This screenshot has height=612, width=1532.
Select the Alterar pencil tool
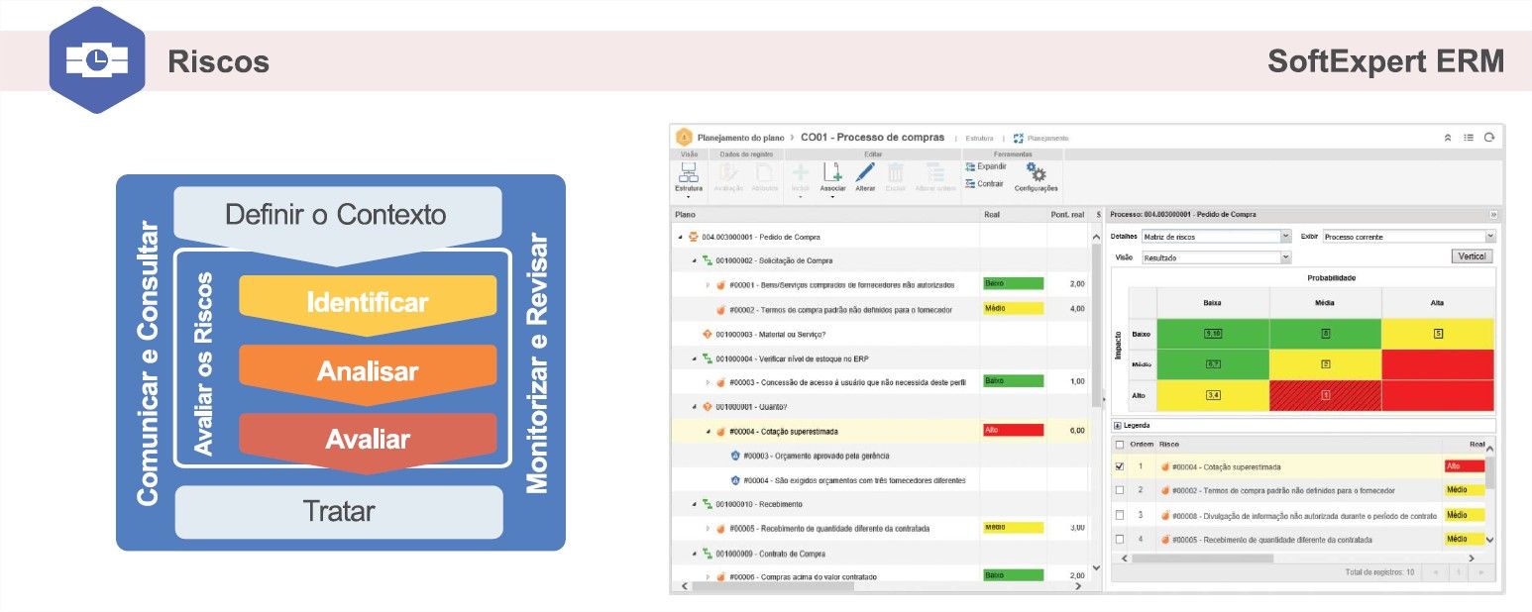[865, 172]
